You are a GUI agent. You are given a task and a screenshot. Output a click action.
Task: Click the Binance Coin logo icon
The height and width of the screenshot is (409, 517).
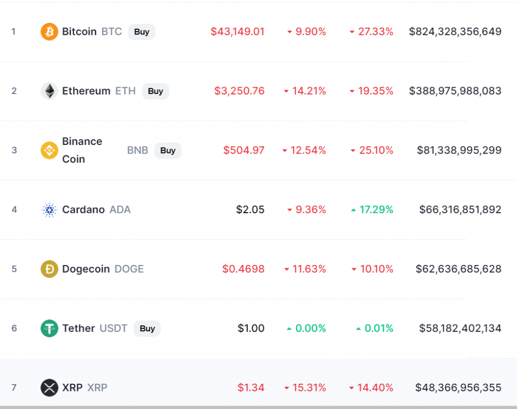(x=49, y=150)
